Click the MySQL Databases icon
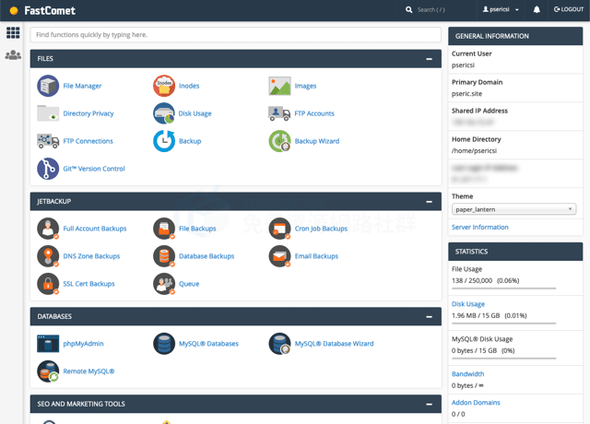This screenshot has width=590, height=424. pyautogui.click(x=164, y=344)
